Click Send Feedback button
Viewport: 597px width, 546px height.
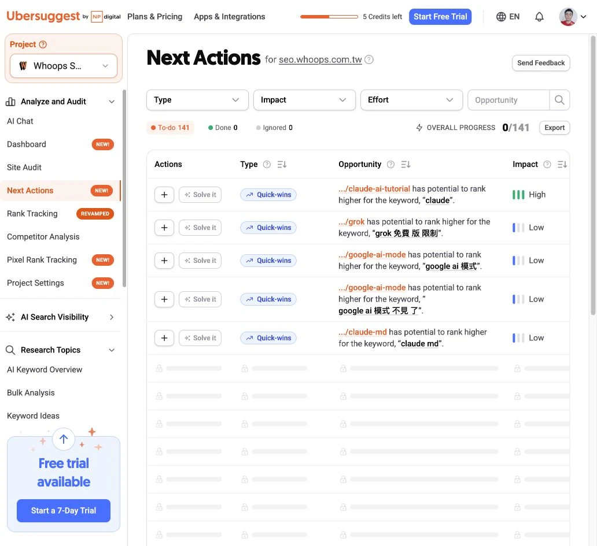pyautogui.click(x=541, y=63)
